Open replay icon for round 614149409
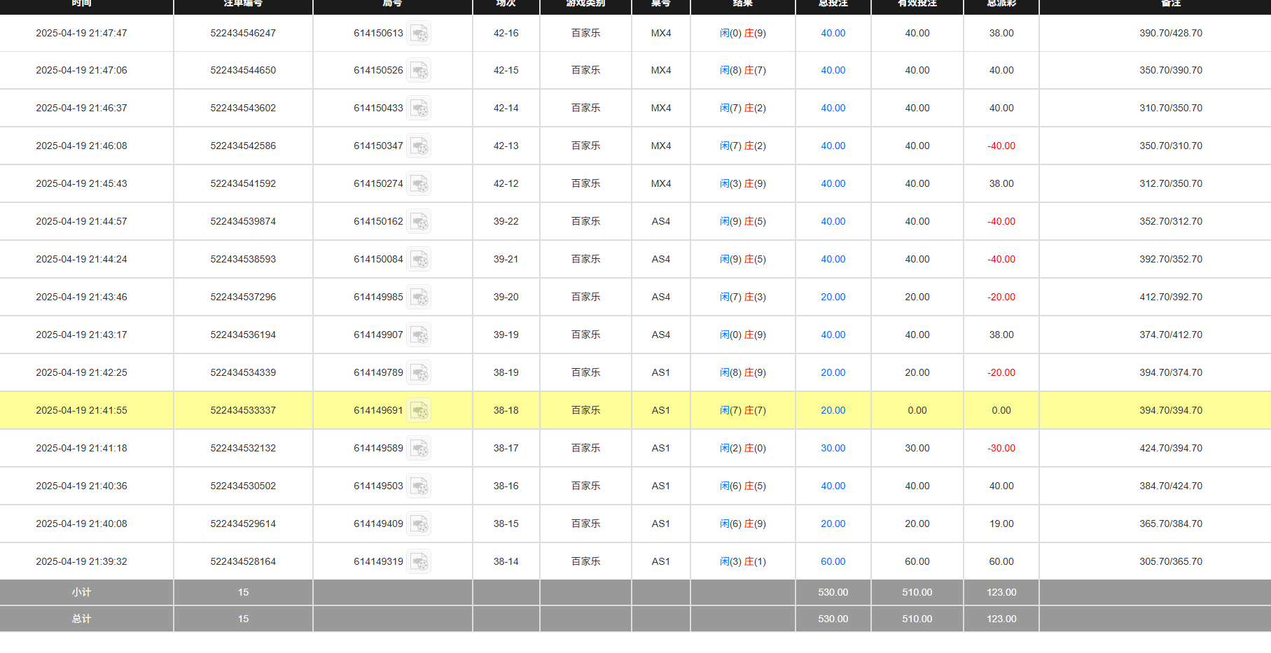The height and width of the screenshot is (653, 1271). tap(419, 524)
